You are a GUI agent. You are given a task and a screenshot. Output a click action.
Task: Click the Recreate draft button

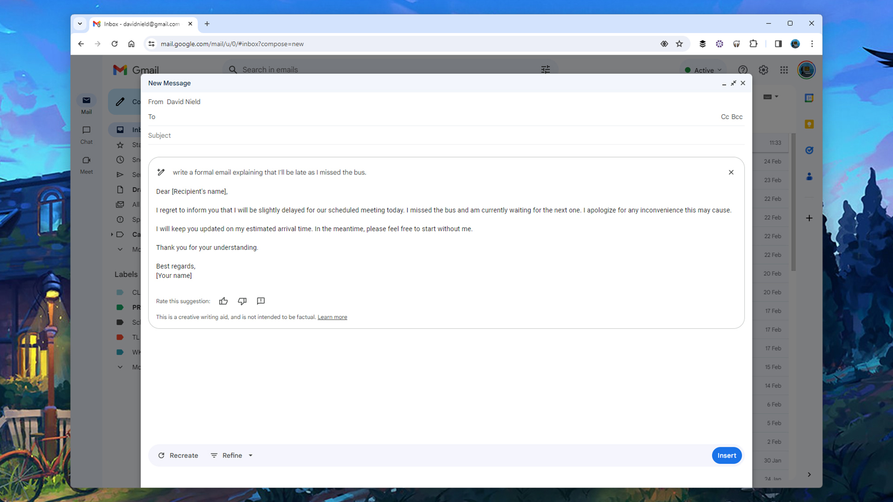tap(178, 455)
